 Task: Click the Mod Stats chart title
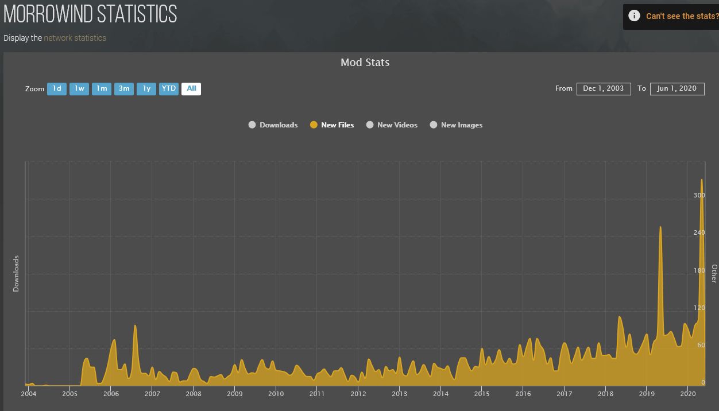(x=365, y=62)
